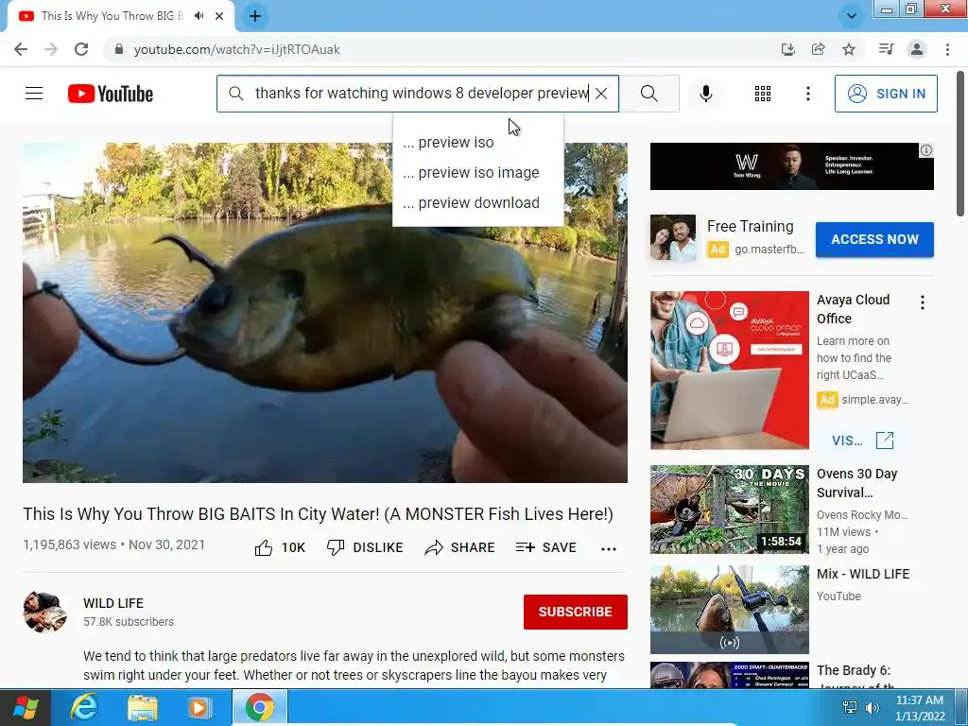SAVE the video to a playlist
Viewport: 968px width, 726px height.
tap(545, 547)
